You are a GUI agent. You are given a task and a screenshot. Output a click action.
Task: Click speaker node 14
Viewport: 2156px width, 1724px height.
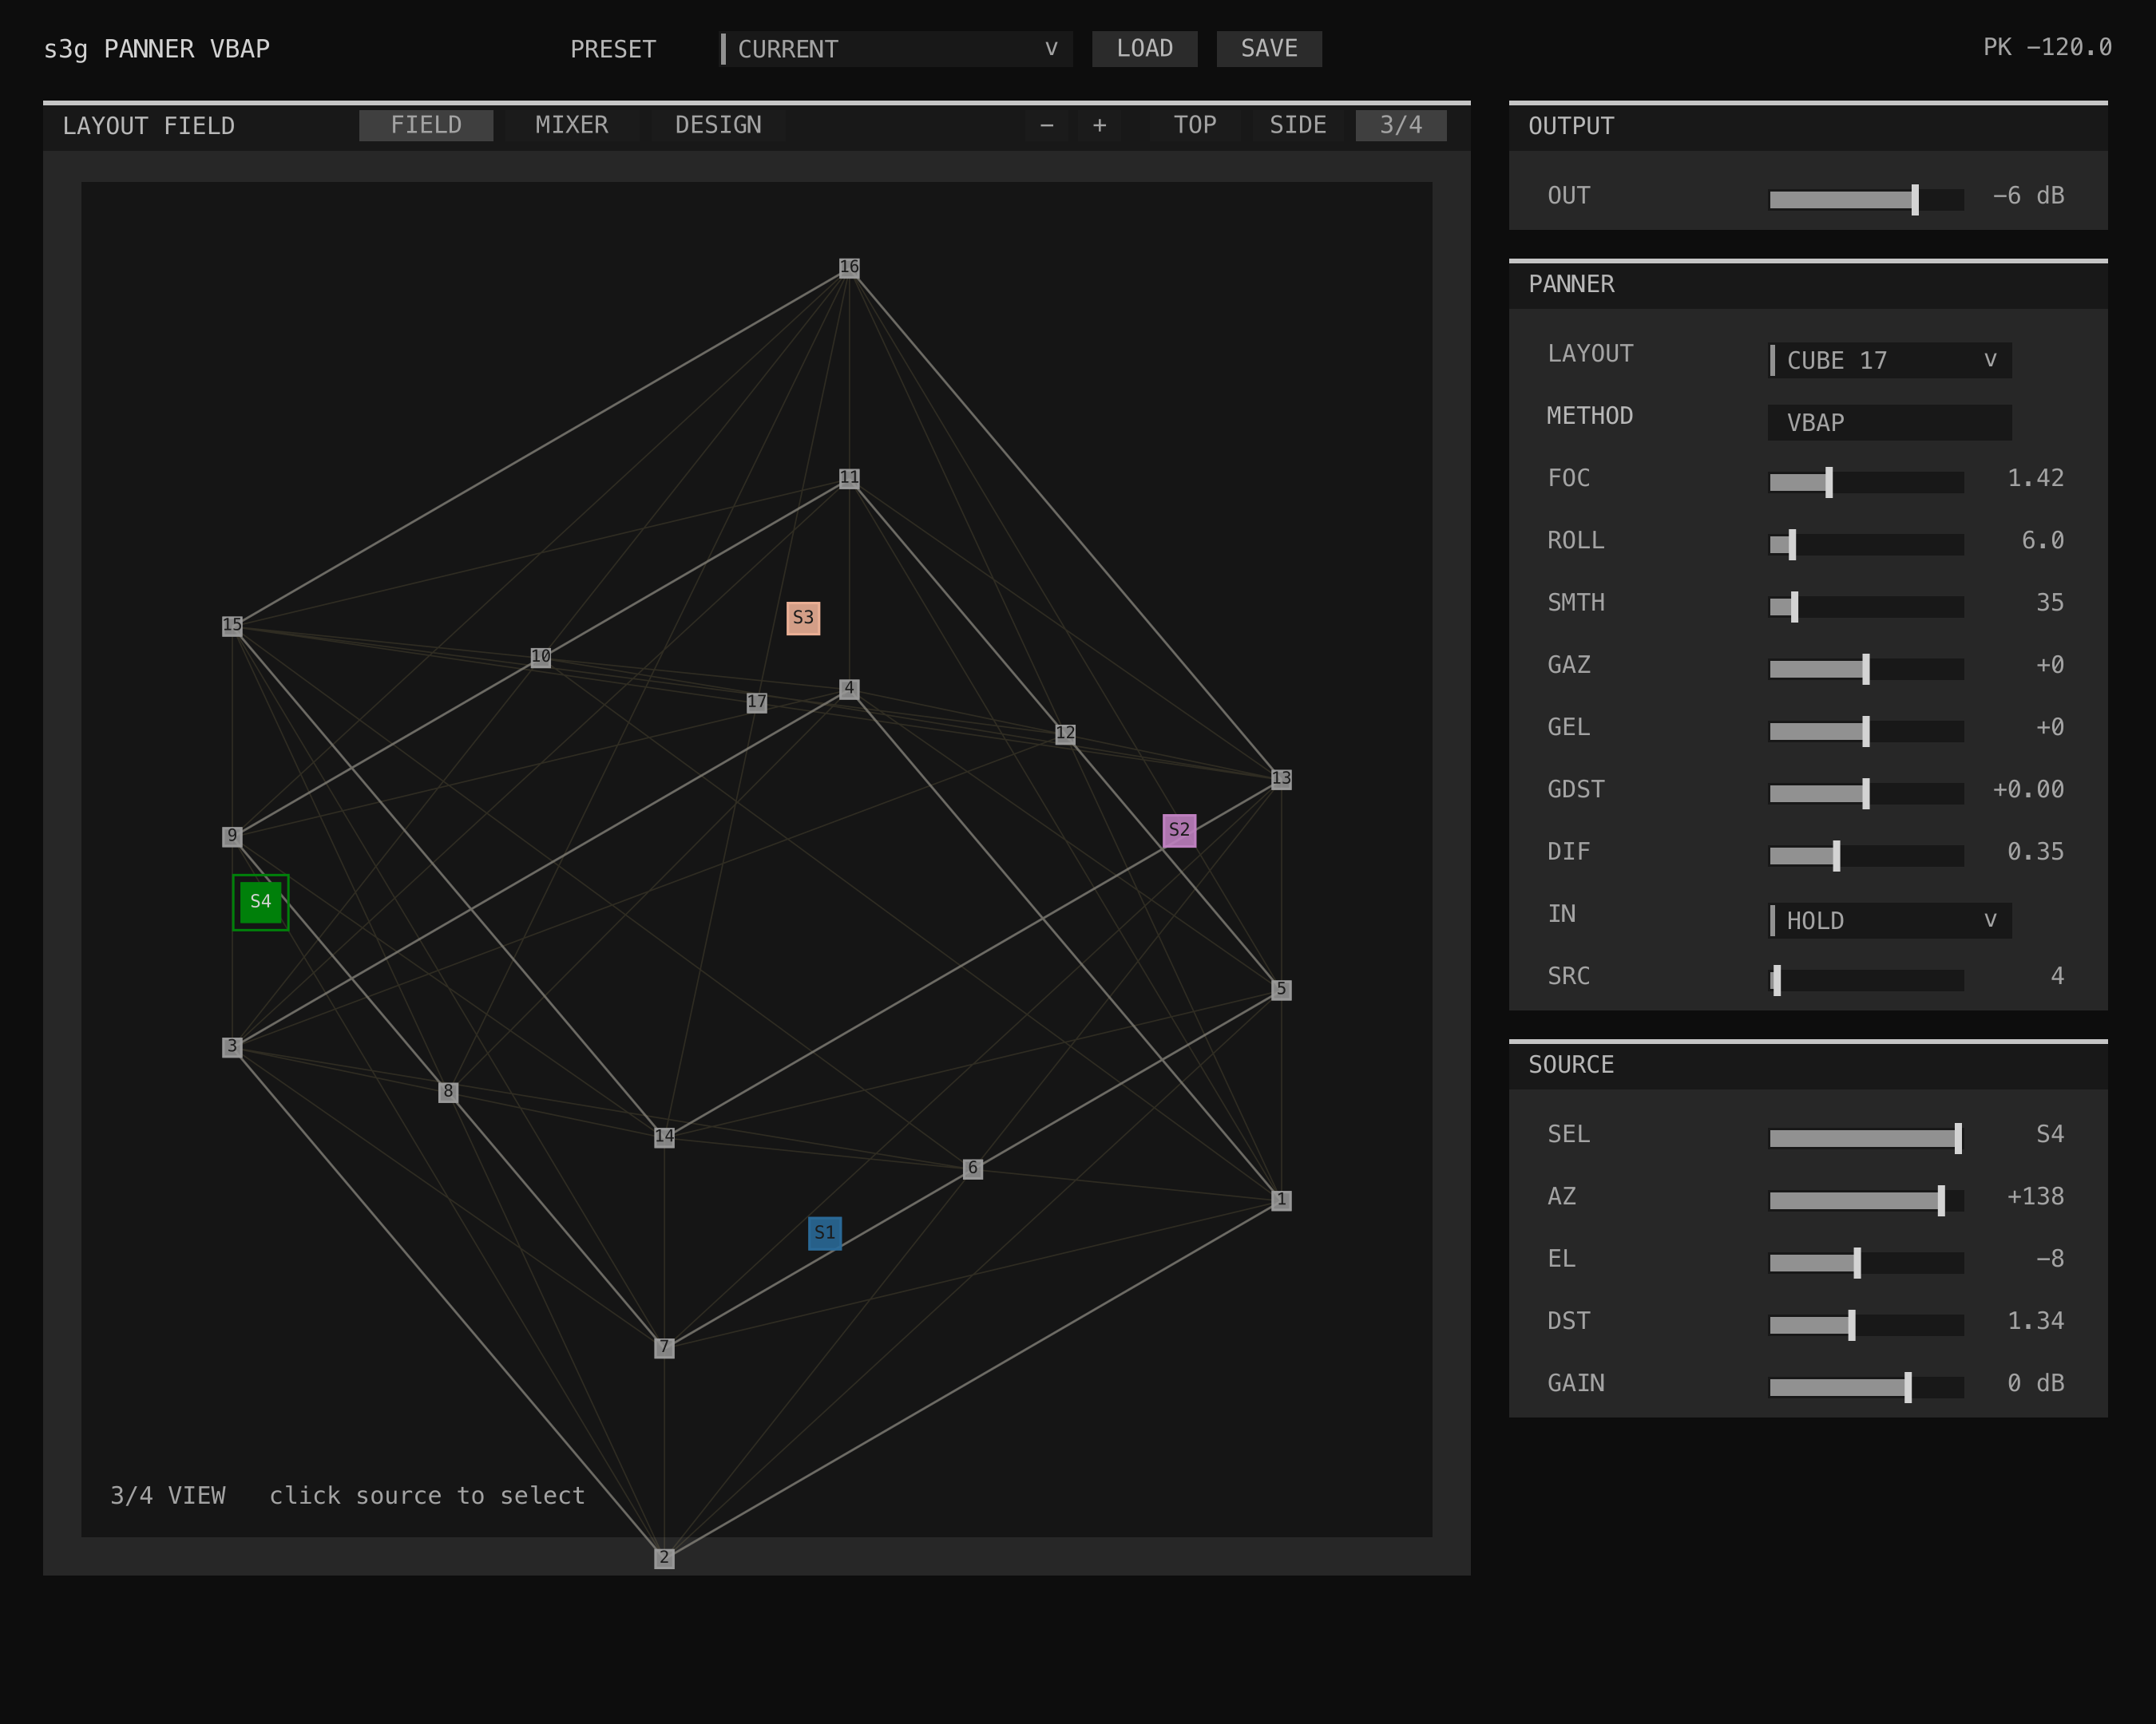(x=664, y=1137)
